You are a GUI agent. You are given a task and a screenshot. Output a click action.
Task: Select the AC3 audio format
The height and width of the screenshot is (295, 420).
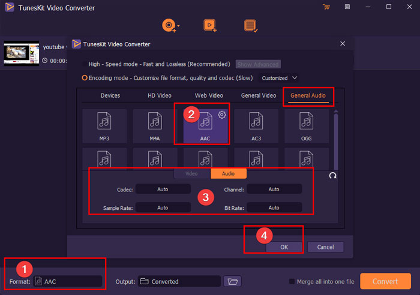click(x=256, y=126)
